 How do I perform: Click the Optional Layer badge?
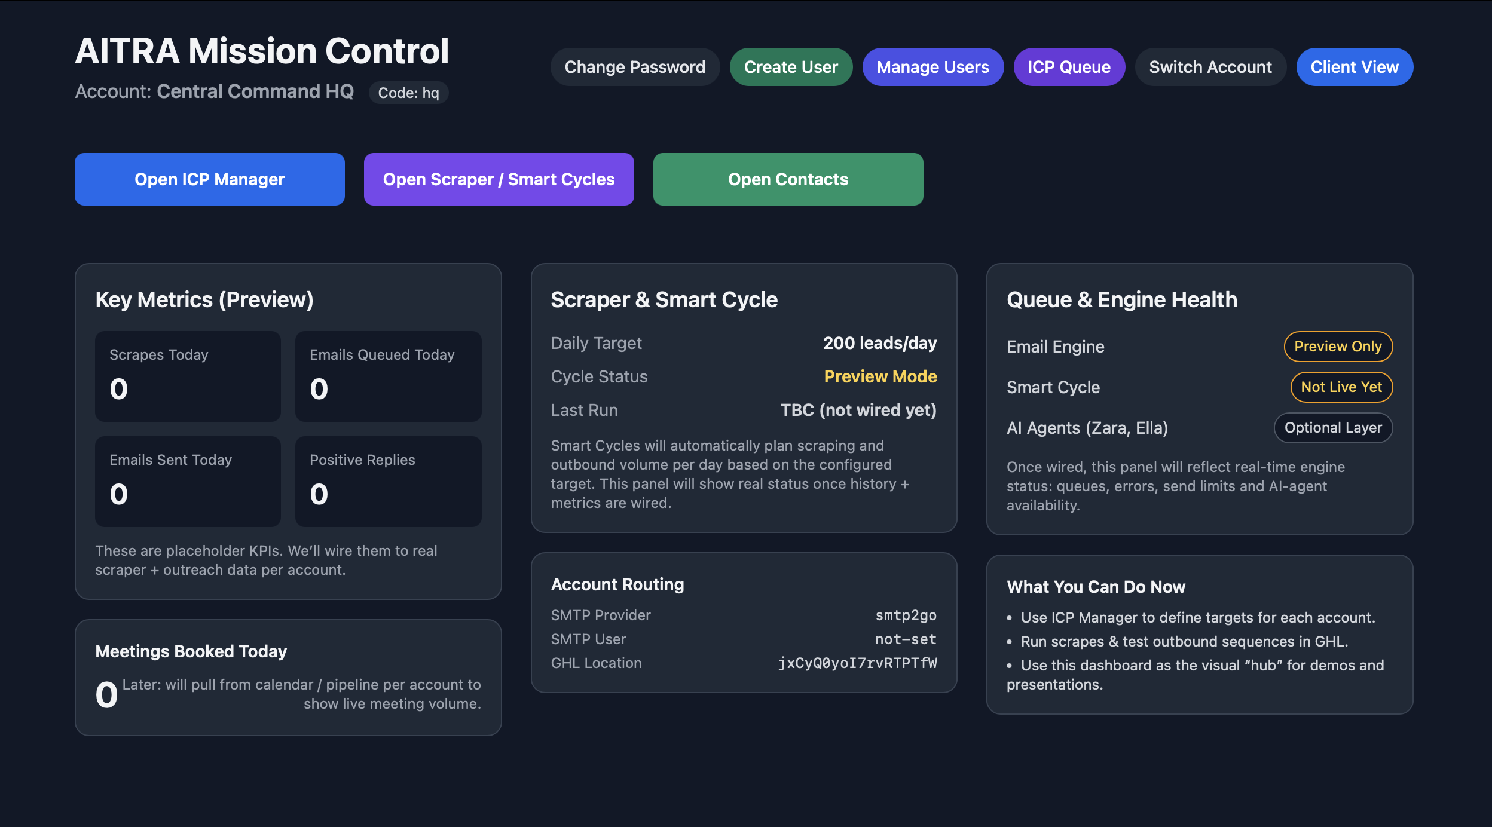(x=1333, y=428)
